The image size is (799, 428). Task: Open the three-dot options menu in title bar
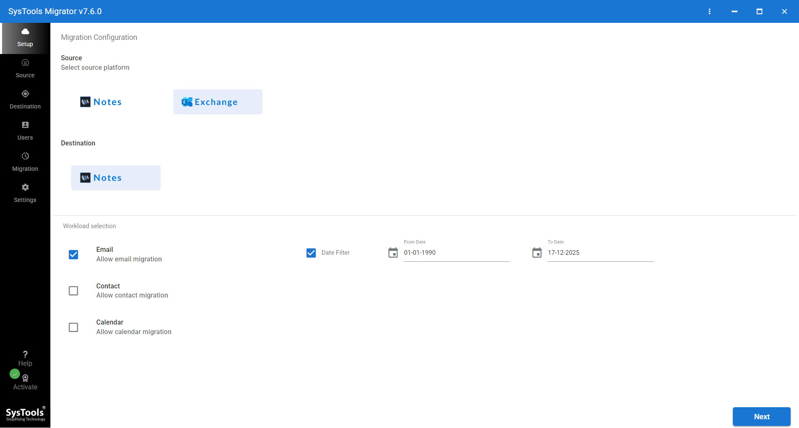[710, 11]
